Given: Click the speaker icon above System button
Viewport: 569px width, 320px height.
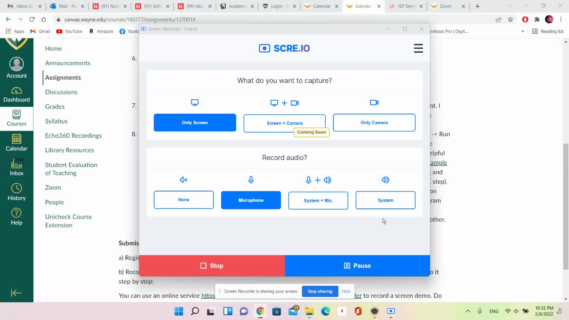Looking at the screenshot, I should 385,180.
